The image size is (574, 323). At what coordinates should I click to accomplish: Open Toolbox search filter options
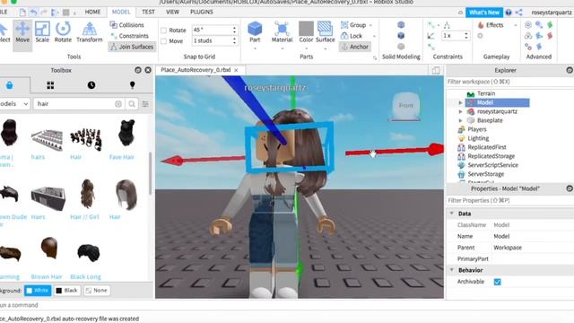pos(145,104)
